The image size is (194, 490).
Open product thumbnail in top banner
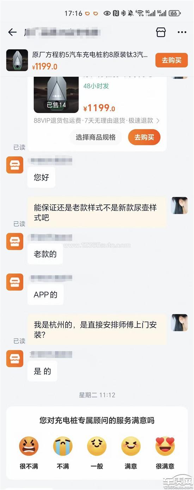(17, 60)
